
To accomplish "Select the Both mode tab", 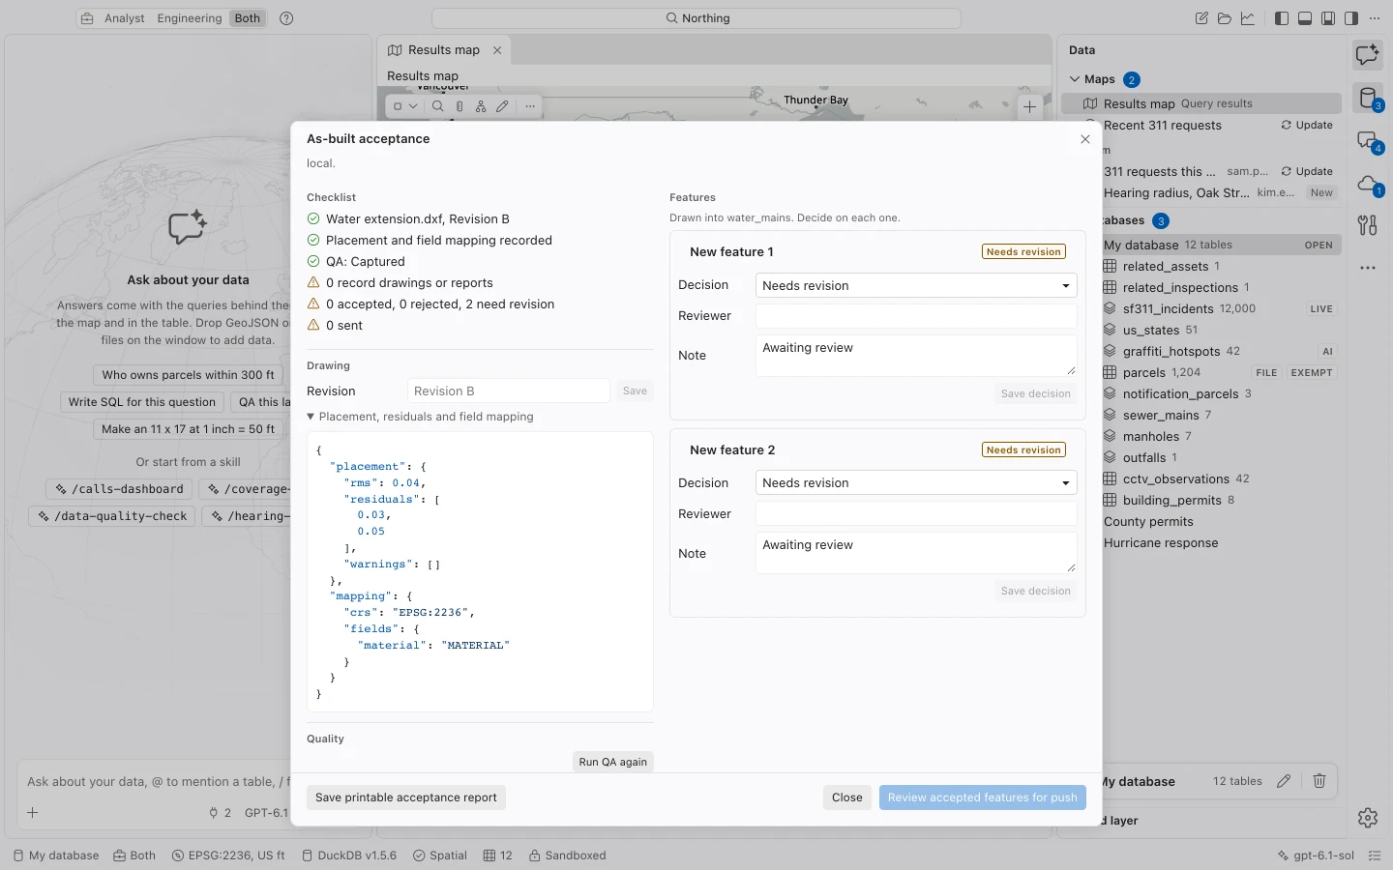I will click(248, 18).
